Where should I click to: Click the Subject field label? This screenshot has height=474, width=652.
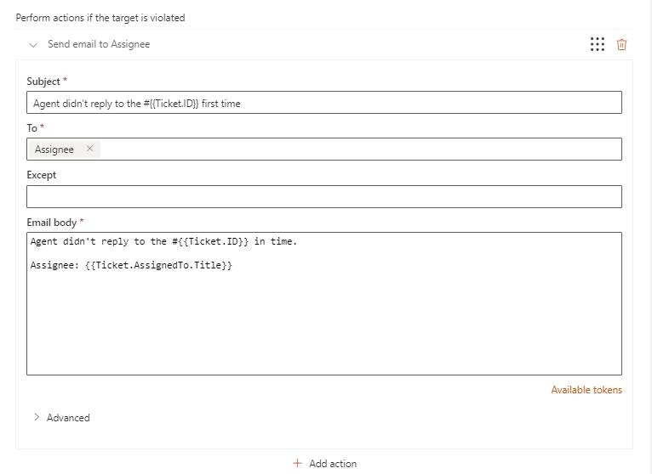pyautogui.click(x=43, y=82)
